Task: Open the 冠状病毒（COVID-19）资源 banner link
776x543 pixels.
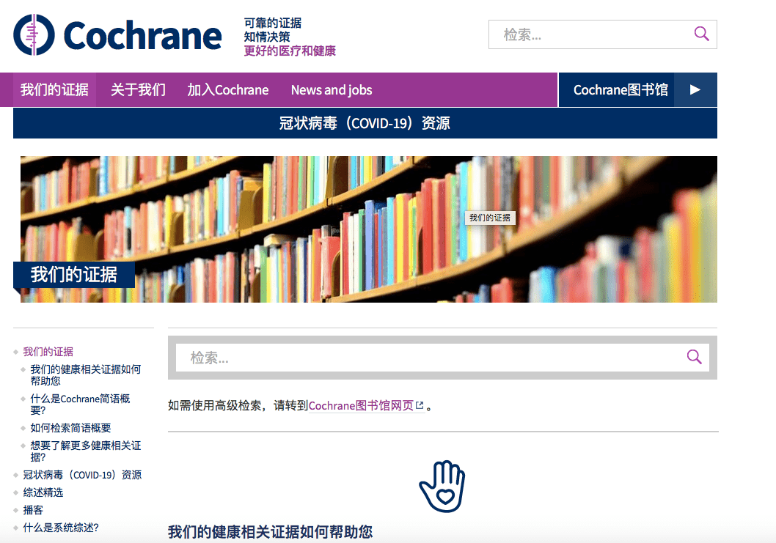Action: click(x=365, y=123)
